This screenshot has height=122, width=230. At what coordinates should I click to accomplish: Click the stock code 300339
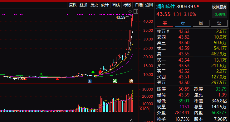point(184,7)
